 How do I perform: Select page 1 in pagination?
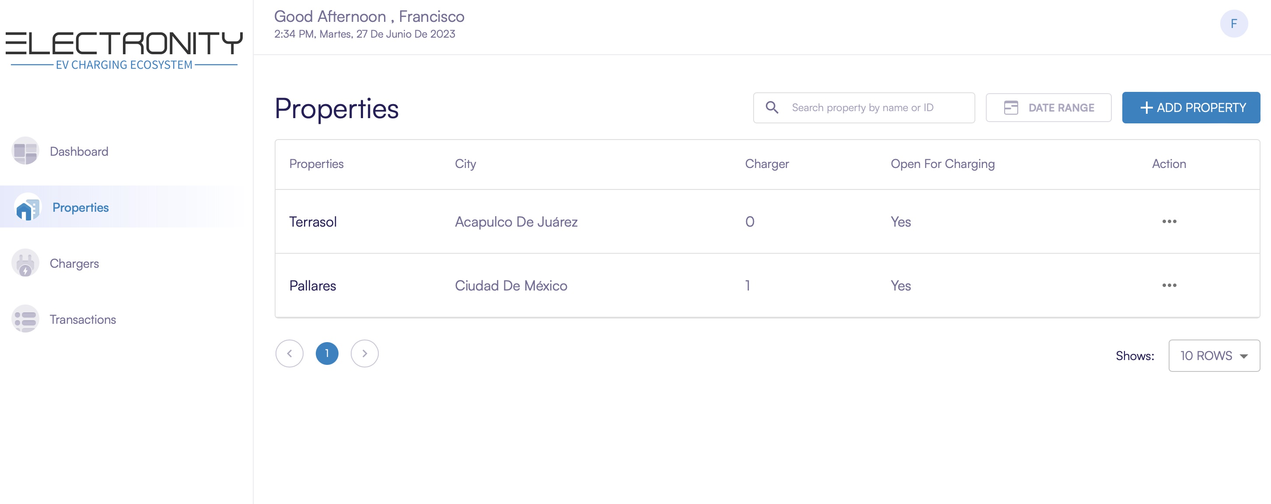coord(327,353)
